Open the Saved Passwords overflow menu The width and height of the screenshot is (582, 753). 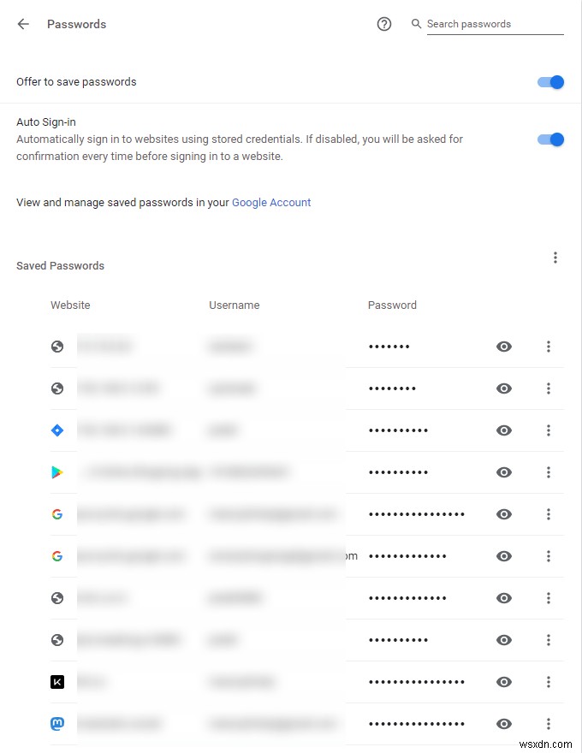point(555,257)
